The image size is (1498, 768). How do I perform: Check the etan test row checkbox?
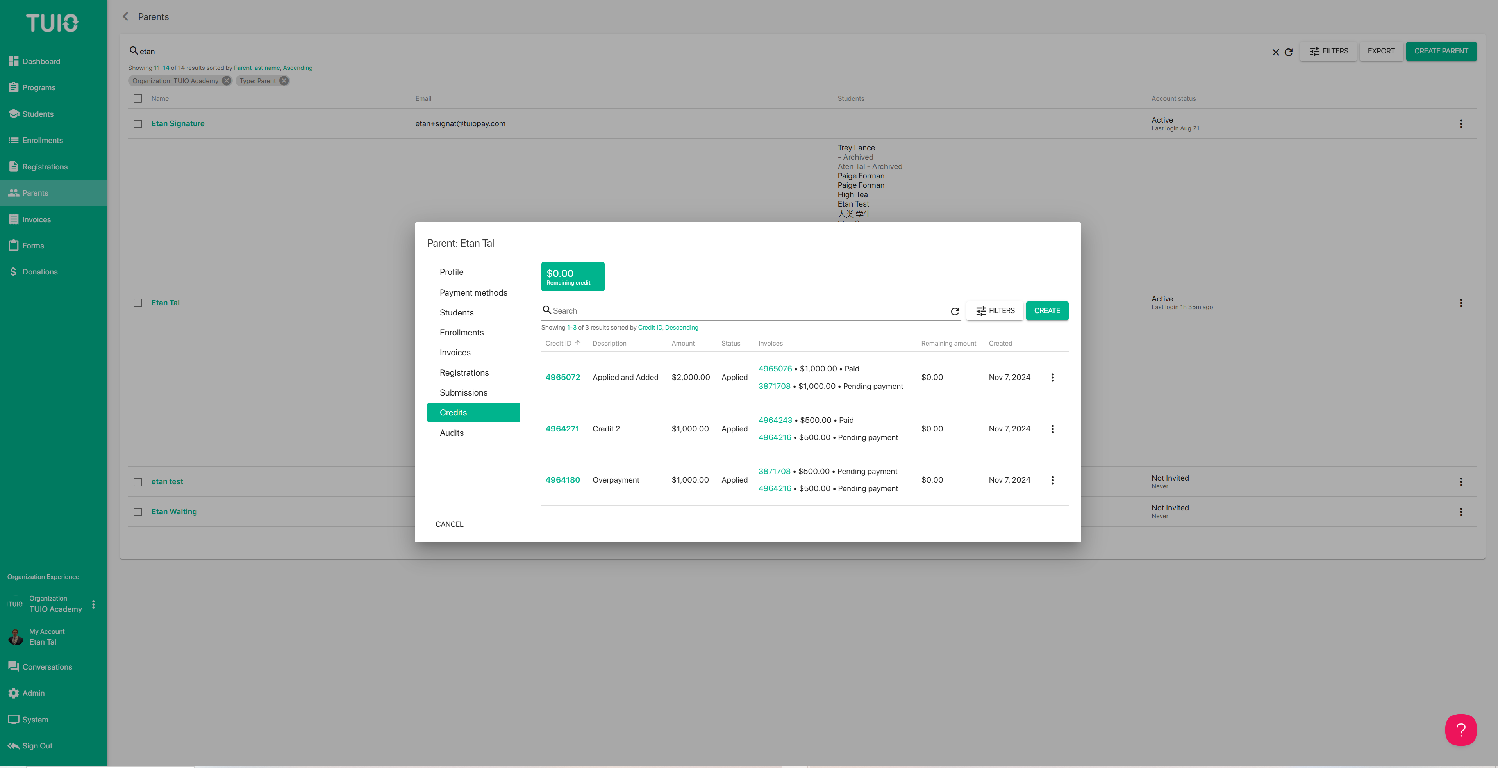click(x=138, y=482)
